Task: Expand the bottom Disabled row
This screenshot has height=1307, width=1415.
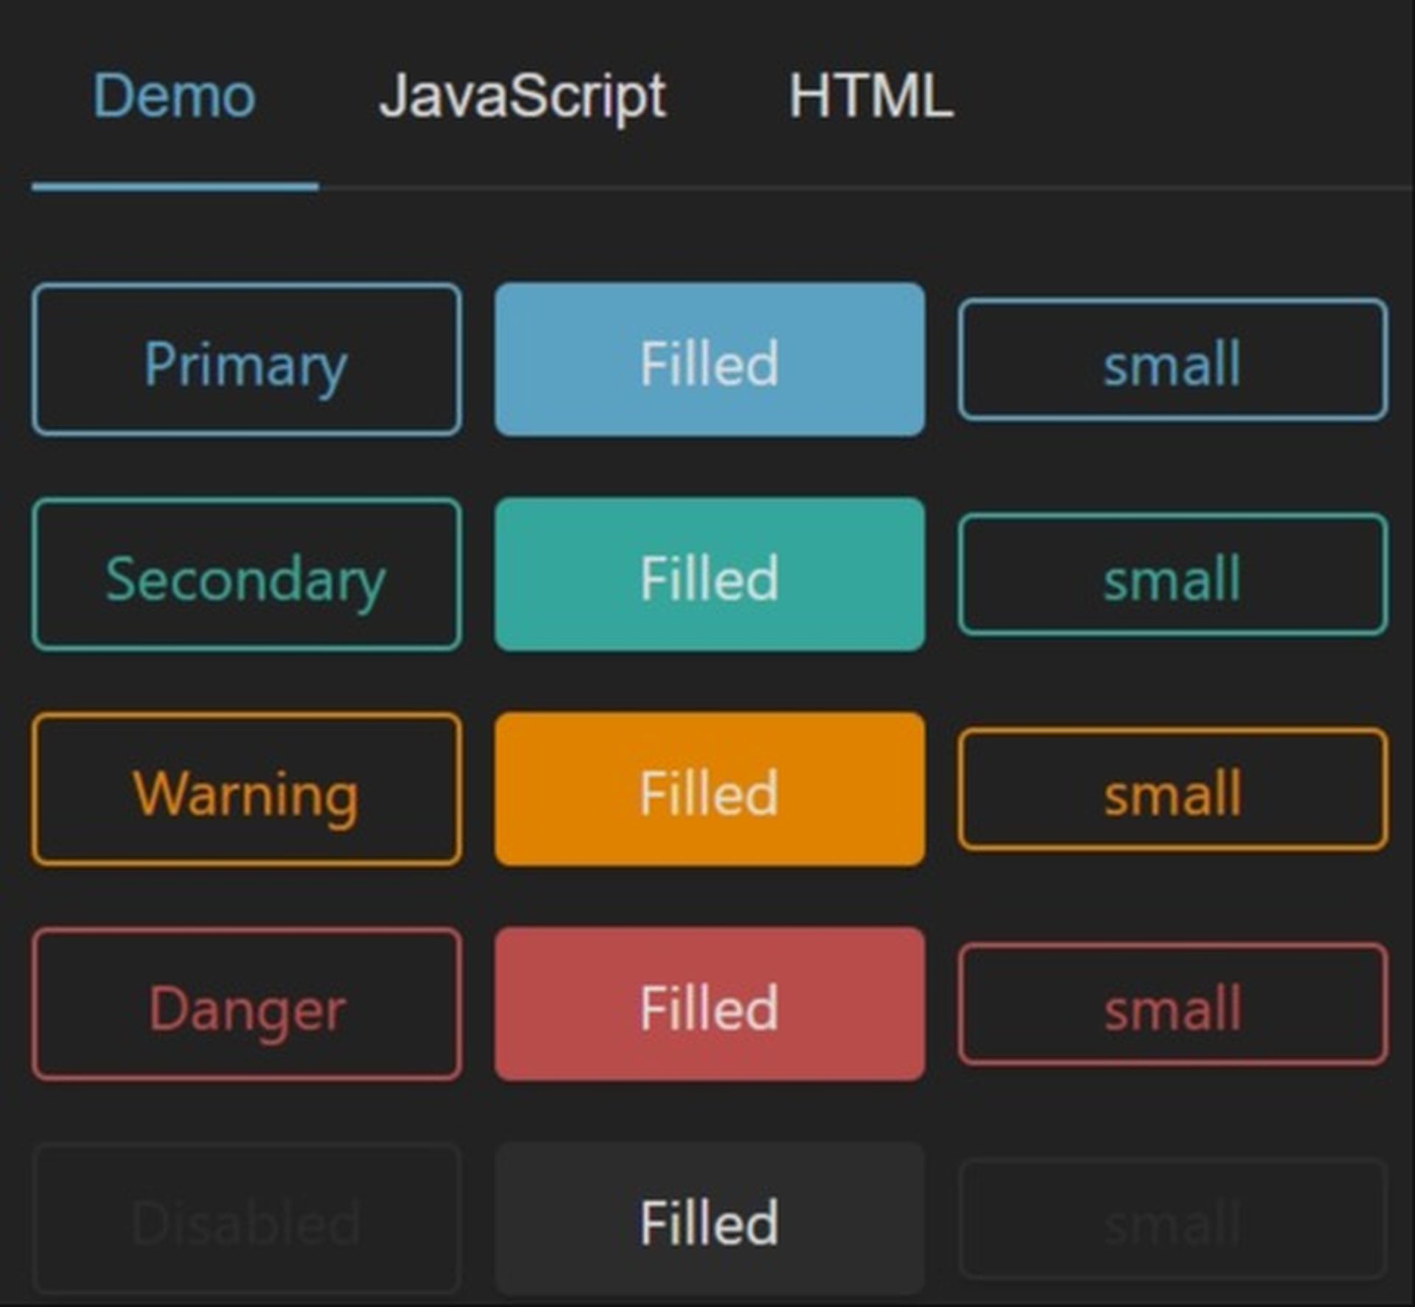Action: coord(246,1219)
